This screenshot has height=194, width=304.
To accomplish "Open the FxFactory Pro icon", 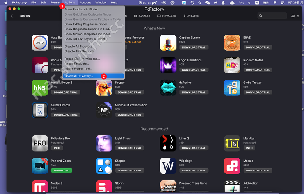I will pyautogui.click(x=40, y=144).
